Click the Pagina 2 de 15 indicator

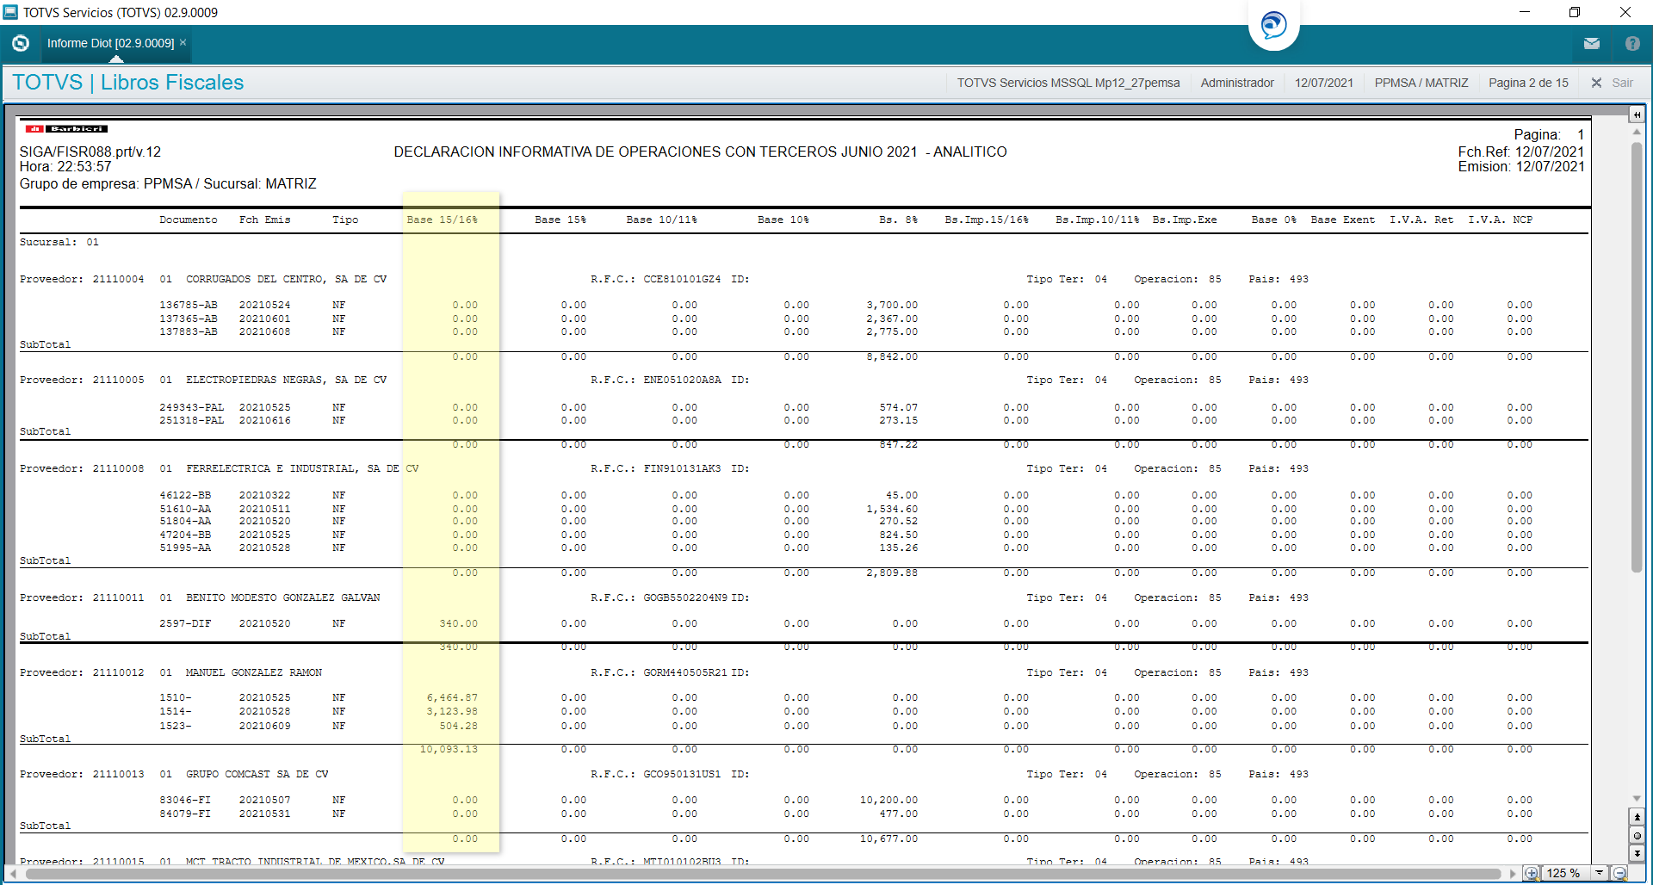coord(1528,83)
